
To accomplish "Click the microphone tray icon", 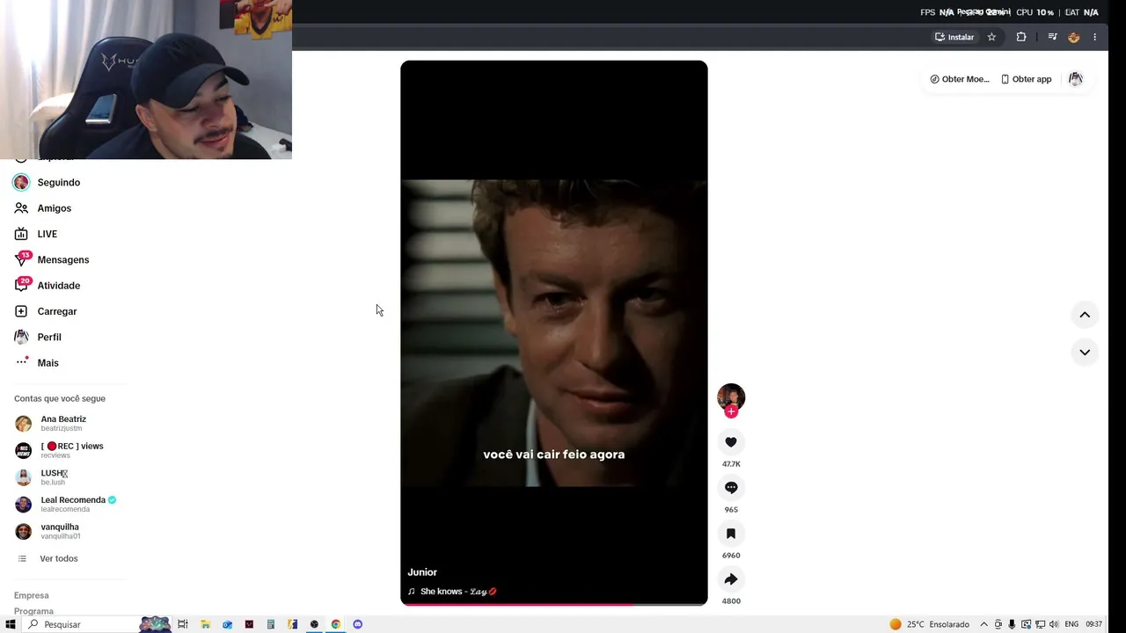I will (1013, 624).
